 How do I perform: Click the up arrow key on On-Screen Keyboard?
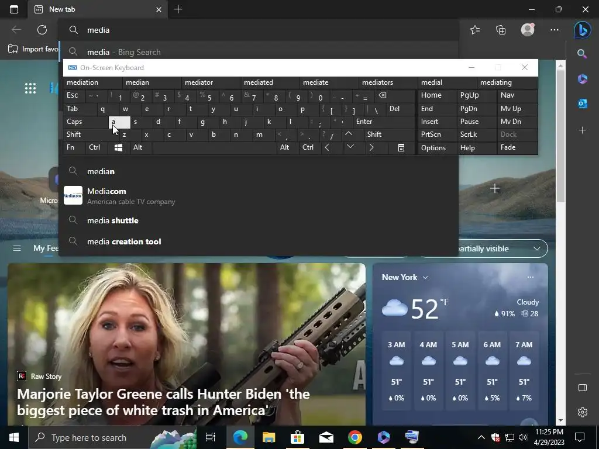[x=349, y=134]
